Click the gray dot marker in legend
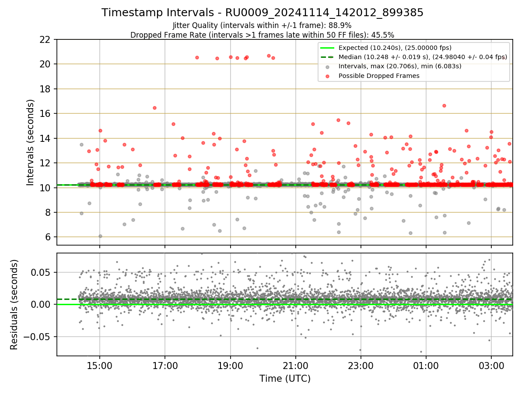The width and height of the screenshot is (525, 394). (x=327, y=67)
